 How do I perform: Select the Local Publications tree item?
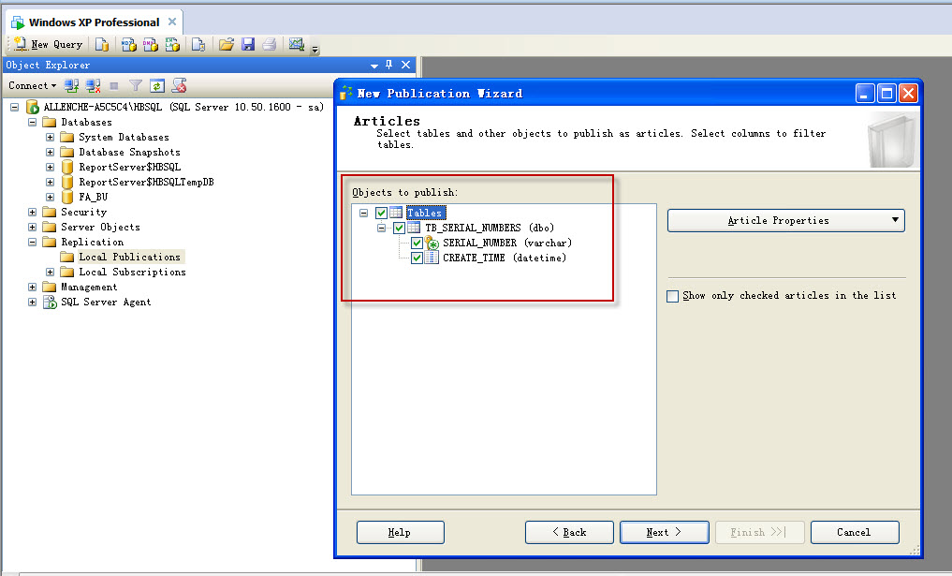coord(129,257)
